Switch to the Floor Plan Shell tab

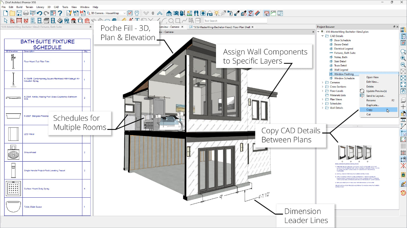(x=221, y=27)
